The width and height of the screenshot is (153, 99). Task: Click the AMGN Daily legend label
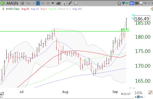pos(13,9)
